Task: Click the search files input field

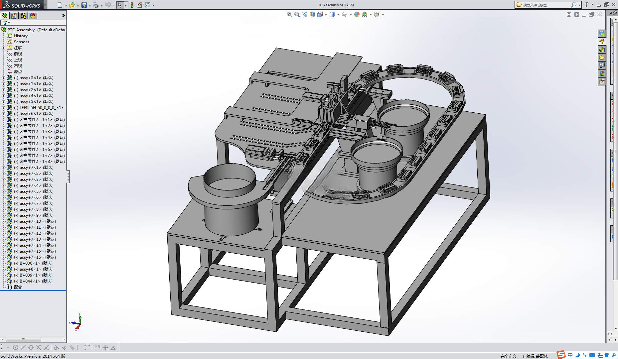Action: tap(546, 5)
